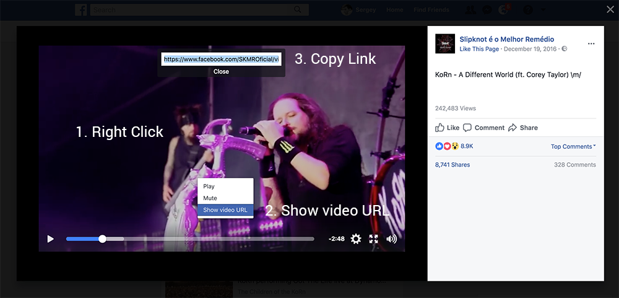This screenshot has width=619, height=298.
Task: Click the Like reaction icon
Action: (439, 146)
